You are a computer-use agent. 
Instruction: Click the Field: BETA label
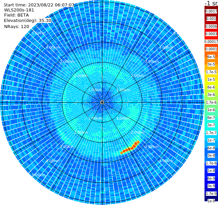(x=17, y=15)
